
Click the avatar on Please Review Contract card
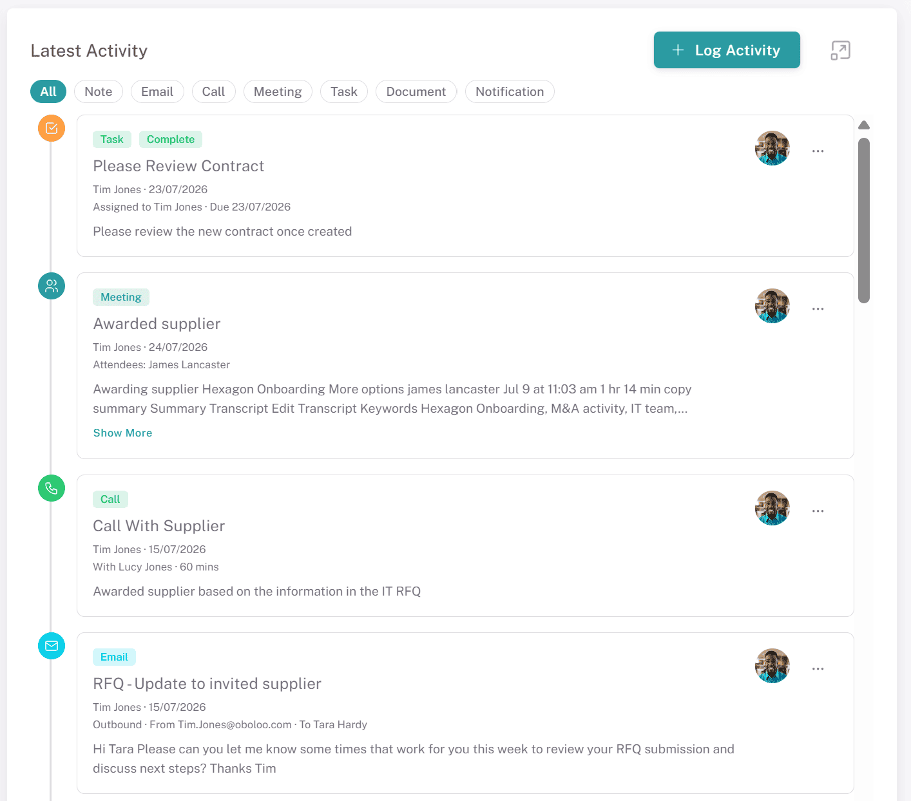point(772,148)
